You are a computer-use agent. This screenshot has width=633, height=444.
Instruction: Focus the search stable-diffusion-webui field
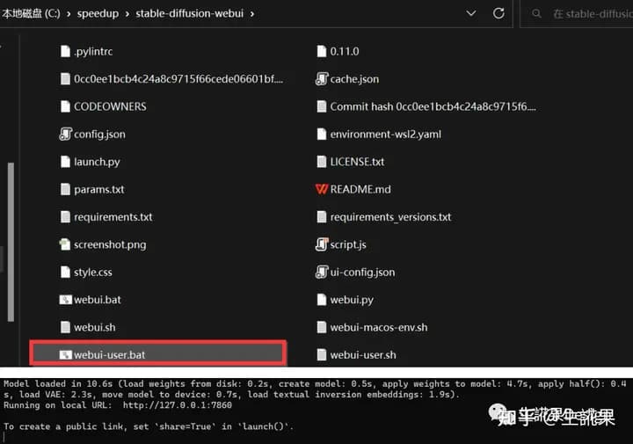click(x=580, y=14)
